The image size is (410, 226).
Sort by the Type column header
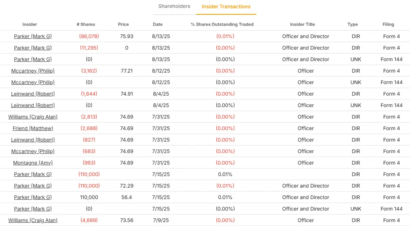coord(353,24)
